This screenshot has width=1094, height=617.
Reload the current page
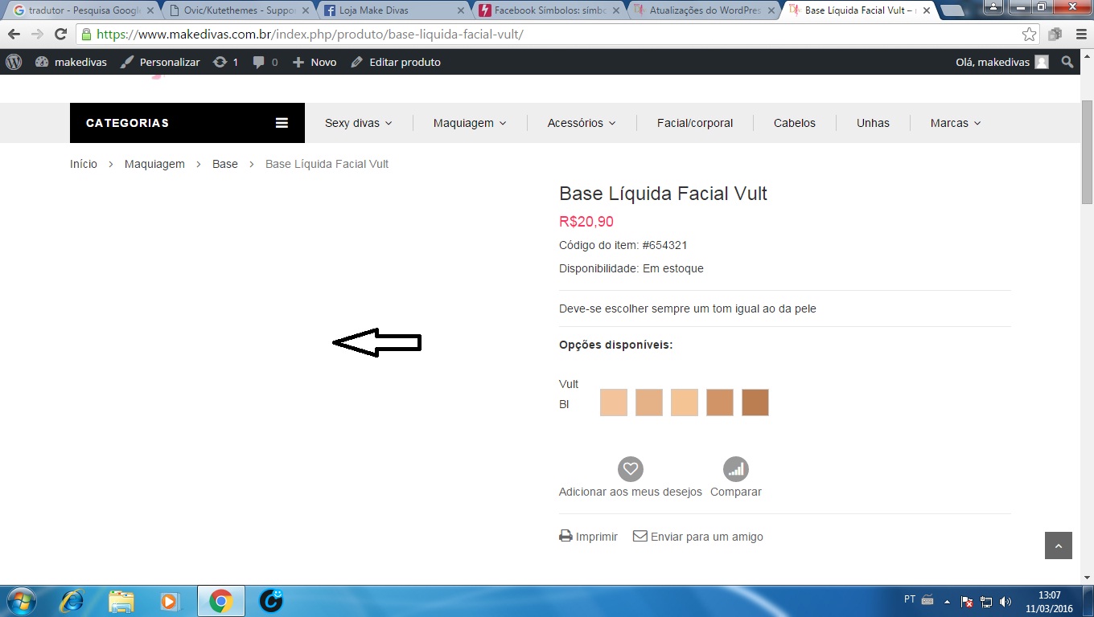click(x=60, y=35)
